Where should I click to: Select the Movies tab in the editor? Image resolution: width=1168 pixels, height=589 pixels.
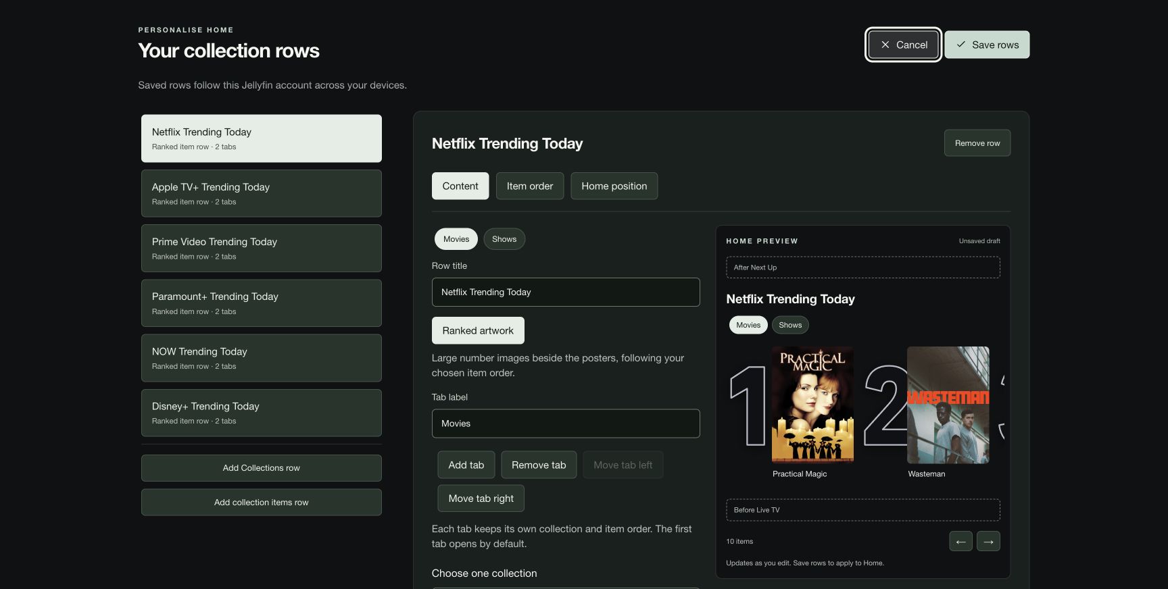point(456,239)
